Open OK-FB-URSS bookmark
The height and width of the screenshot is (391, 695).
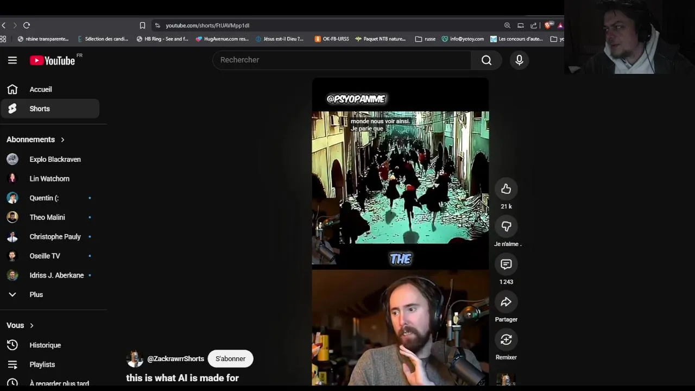332,39
